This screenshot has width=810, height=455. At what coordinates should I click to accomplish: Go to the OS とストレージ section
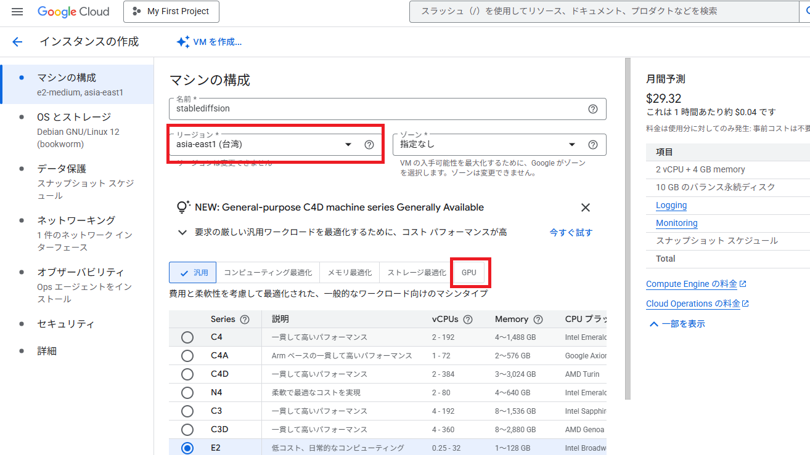78,130
